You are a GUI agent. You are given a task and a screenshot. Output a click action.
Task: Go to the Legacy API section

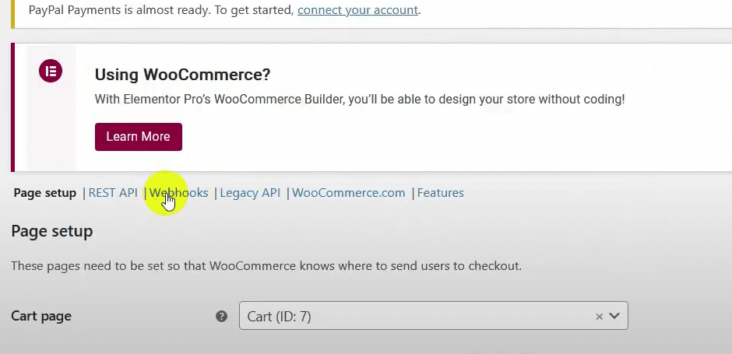(x=250, y=193)
